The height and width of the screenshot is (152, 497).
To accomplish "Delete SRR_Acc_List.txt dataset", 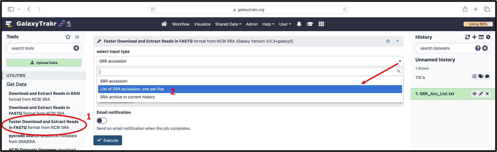I will (x=487, y=94).
